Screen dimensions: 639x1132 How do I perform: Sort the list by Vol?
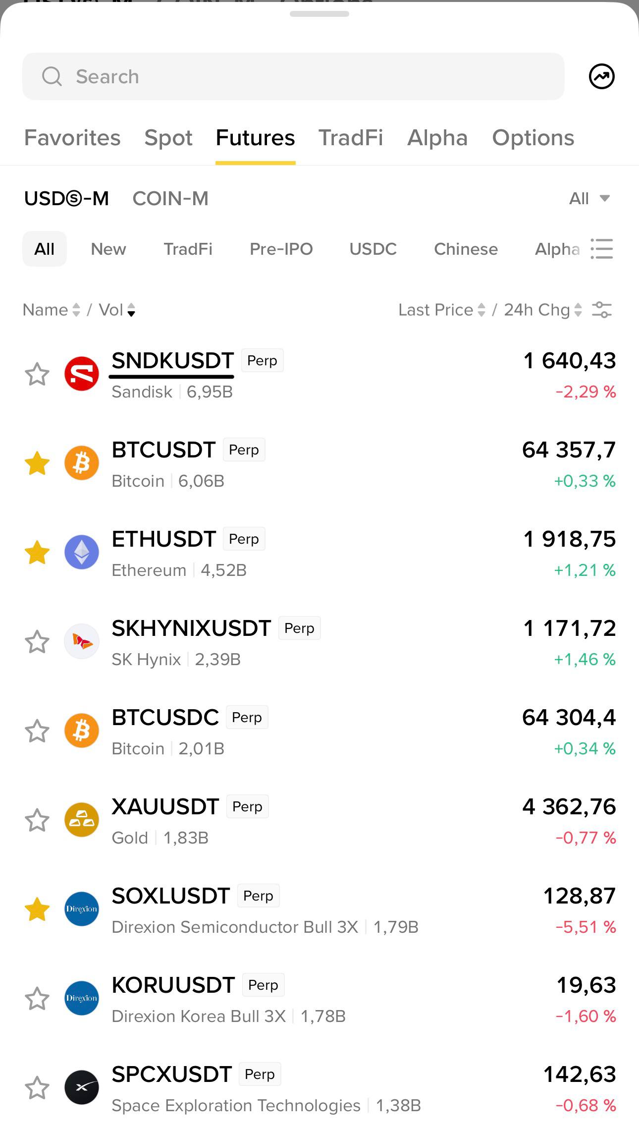(117, 310)
